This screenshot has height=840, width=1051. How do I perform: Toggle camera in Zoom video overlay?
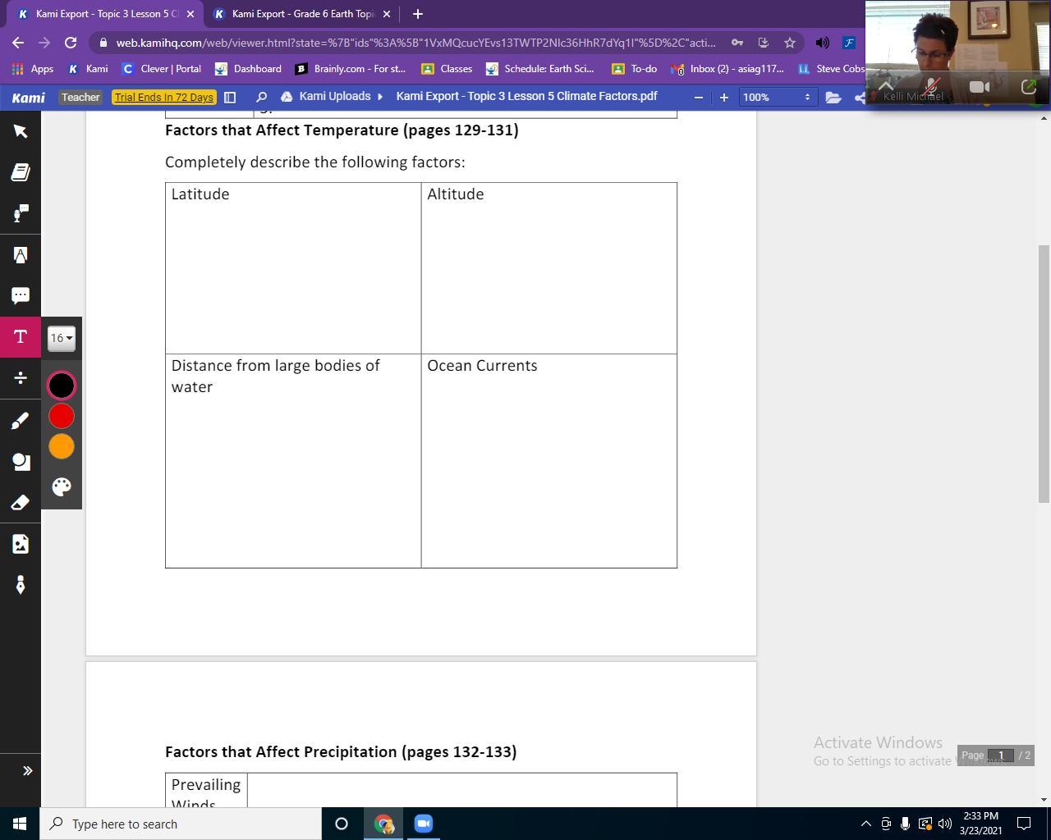pyautogui.click(x=980, y=86)
